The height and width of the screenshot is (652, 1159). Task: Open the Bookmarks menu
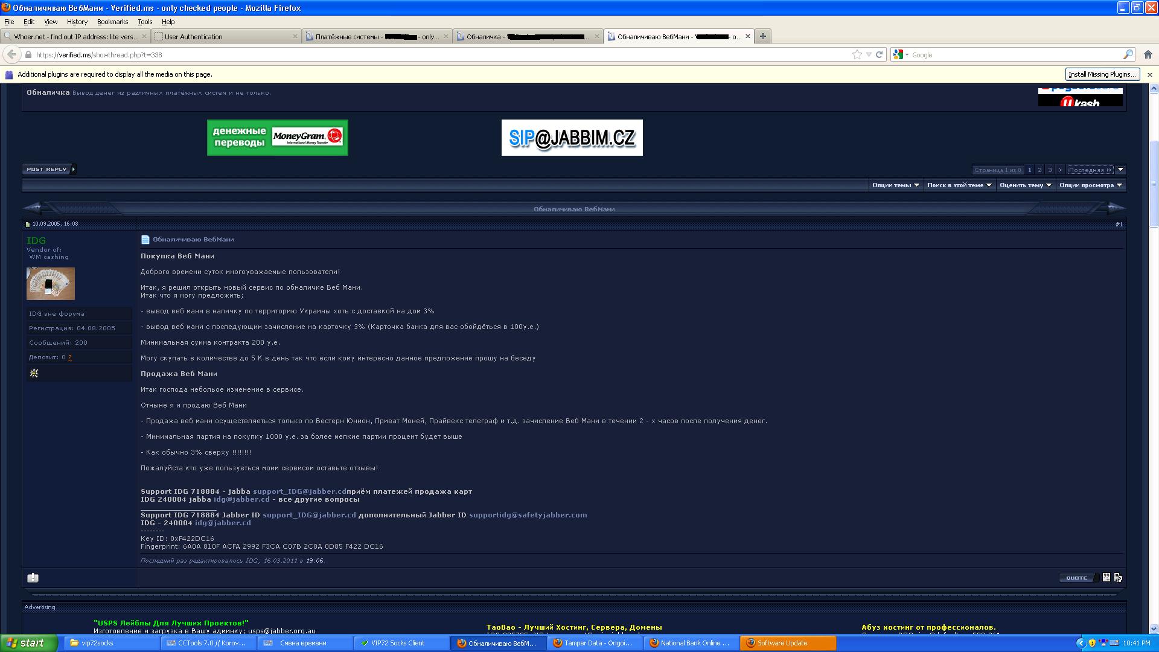pyautogui.click(x=112, y=22)
